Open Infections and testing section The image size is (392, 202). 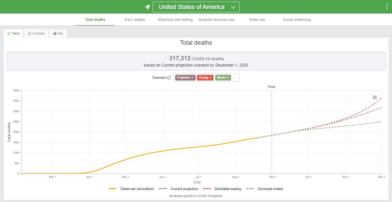coord(175,20)
